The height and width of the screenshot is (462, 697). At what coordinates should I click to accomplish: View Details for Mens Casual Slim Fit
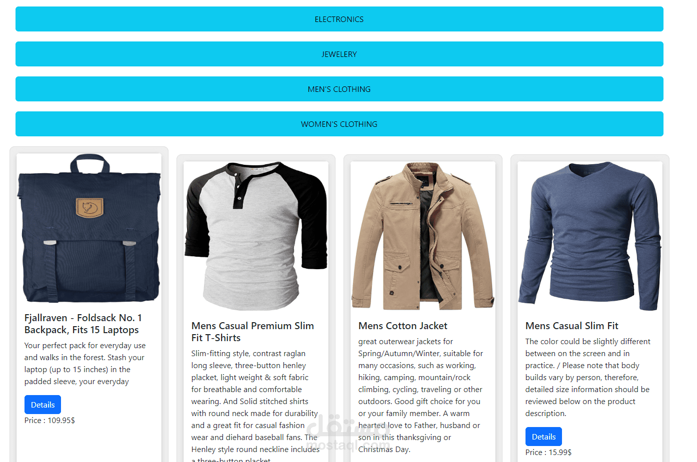pyautogui.click(x=543, y=437)
